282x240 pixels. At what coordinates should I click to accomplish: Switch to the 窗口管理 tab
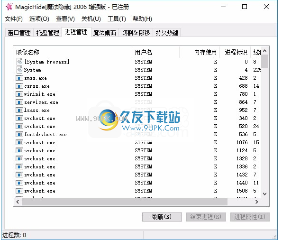tap(19, 33)
